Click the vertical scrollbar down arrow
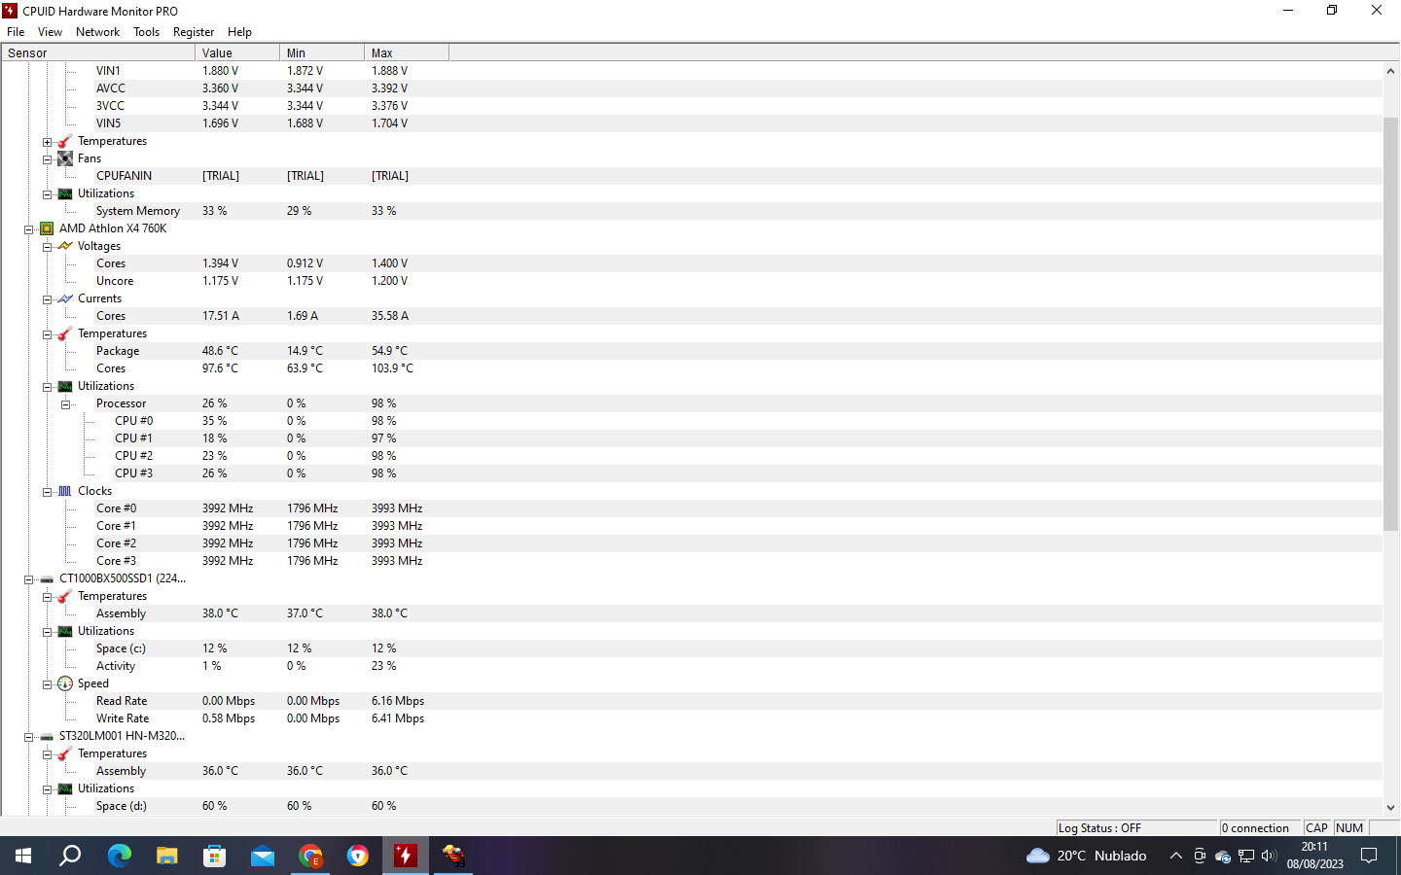Image resolution: width=1401 pixels, height=875 pixels. click(1391, 807)
